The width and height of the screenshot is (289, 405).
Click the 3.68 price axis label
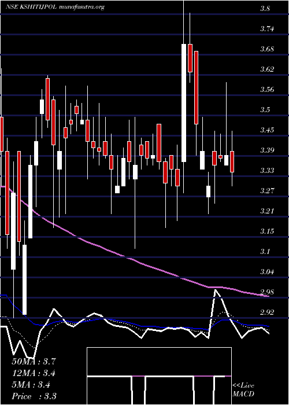click(267, 49)
